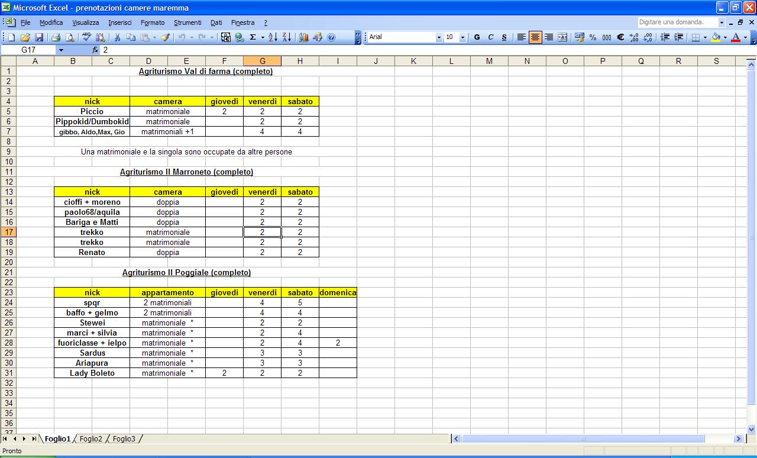Viewport: 757px width, 458px height.
Task: Click the Format Painter brush icon
Action: pyautogui.click(x=165, y=37)
